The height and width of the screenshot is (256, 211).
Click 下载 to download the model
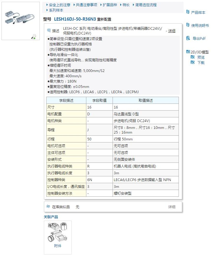(201, 63)
